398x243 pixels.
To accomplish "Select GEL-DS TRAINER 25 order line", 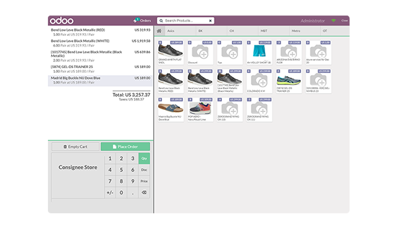I will (101, 69).
